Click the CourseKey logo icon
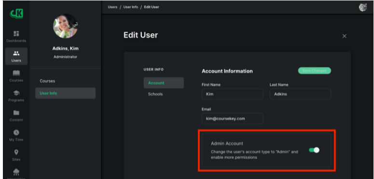Screen dimensions: 374x179 click(16, 13)
